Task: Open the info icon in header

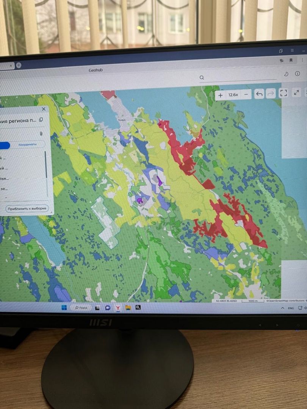Action: click(298, 73)
